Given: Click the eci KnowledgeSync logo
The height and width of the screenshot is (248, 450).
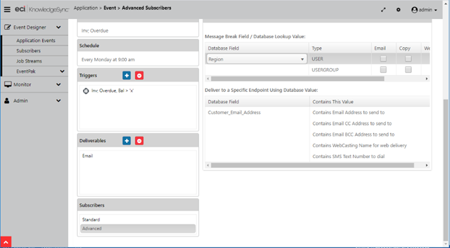Looking at the screenshot, I should point(42,10).
